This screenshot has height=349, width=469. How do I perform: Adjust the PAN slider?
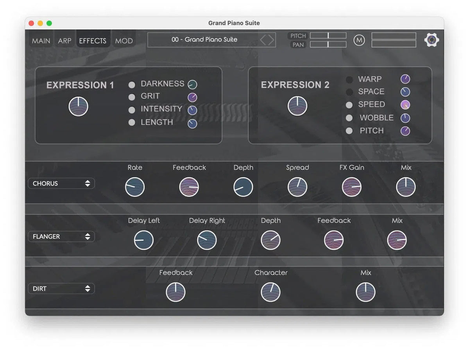328,44
